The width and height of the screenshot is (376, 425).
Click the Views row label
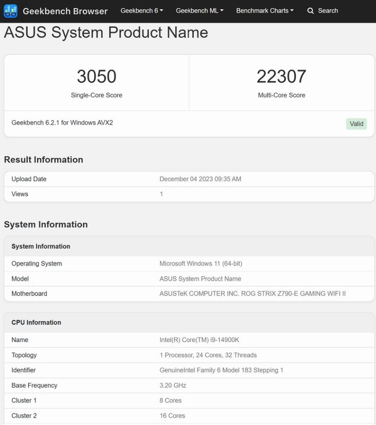click(20, 194)
